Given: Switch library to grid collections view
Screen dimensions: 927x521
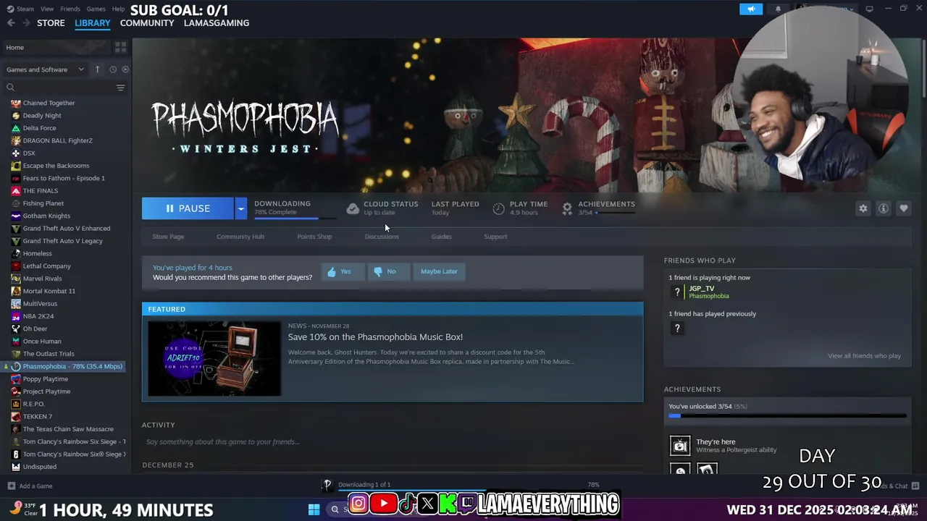Looking at the screenshot, I should click(120, 47).
